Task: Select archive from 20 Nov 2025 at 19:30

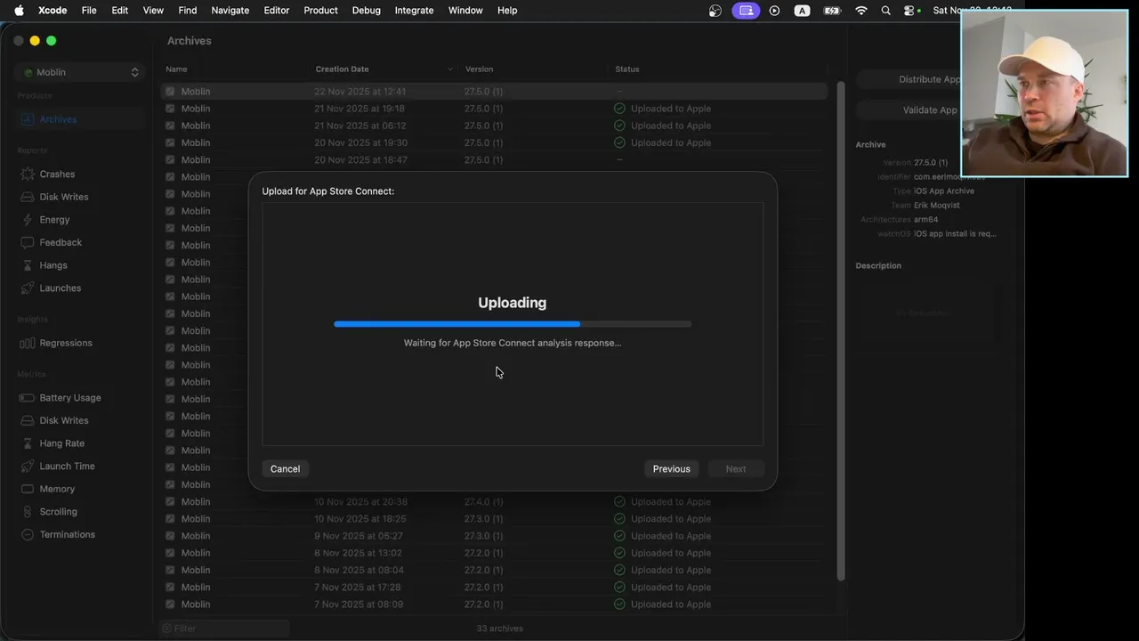Action: pos(494,142)
